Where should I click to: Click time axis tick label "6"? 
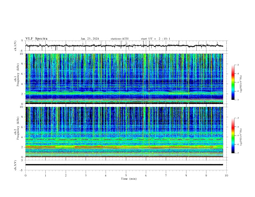click(146, 175)
